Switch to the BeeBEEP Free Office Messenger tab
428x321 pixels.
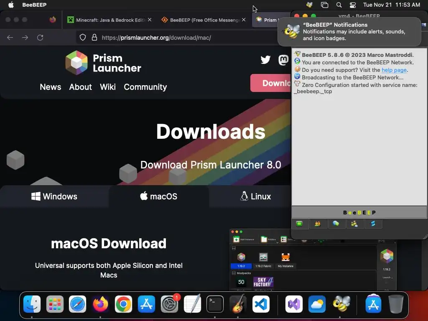[x=204, y=20]
